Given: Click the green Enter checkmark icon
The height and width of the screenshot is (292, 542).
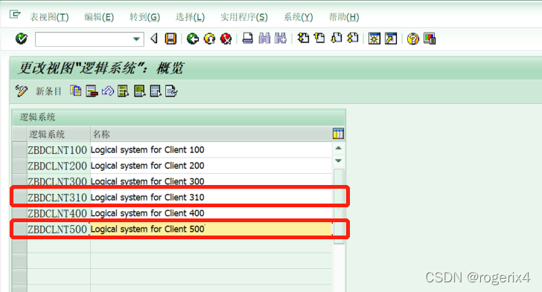Looking at the screenshot, I should (22, 39).
